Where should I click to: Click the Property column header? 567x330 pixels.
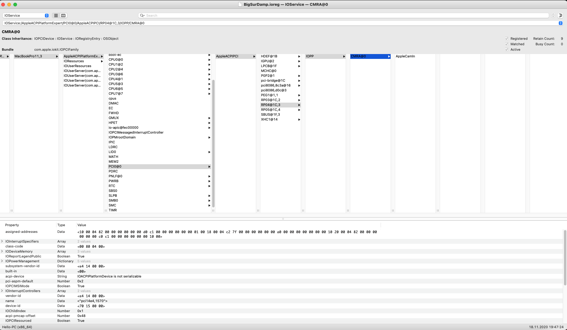coord(12,225)
